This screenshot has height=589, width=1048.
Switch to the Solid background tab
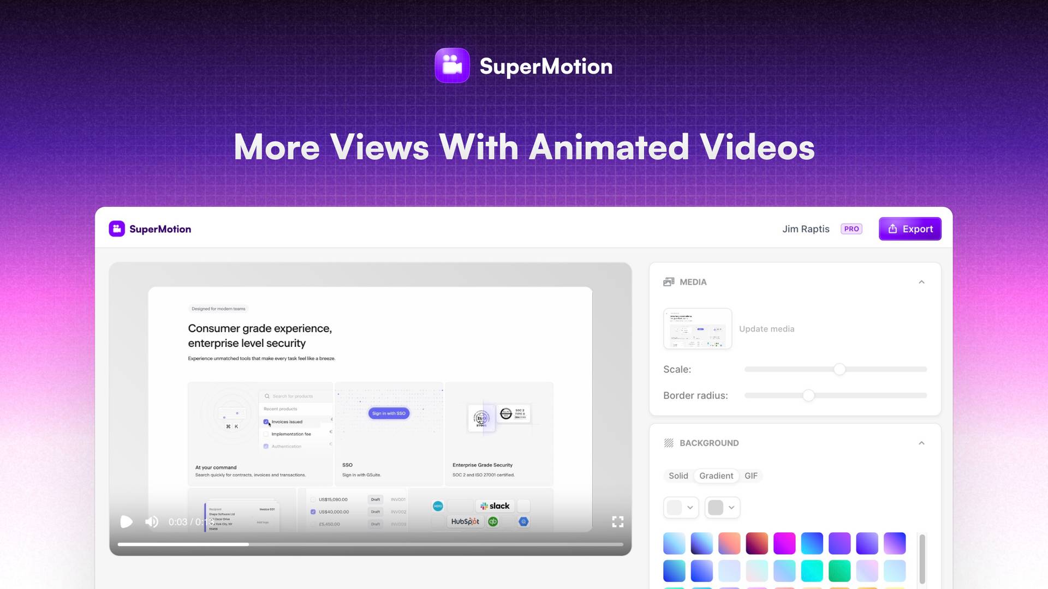click(678, 476)
